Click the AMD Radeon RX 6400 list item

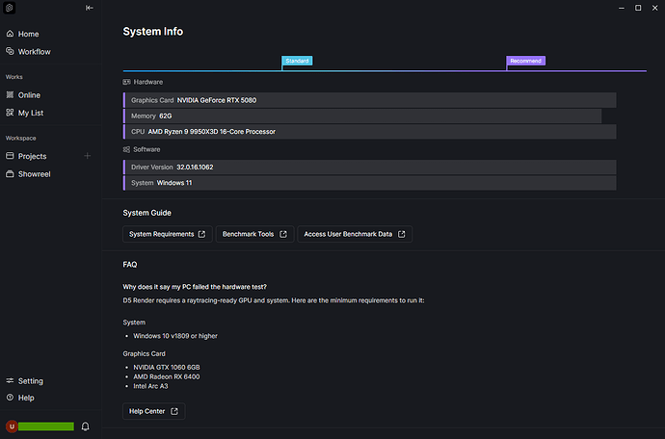pos(166,376)
